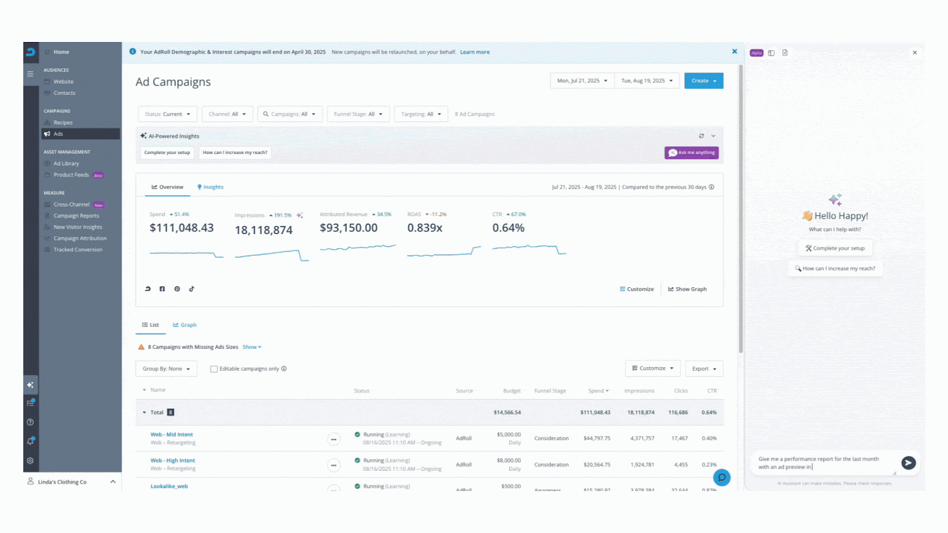Click the Ask me anything button
Screen dimensions: 948x533
coord(691,153)
